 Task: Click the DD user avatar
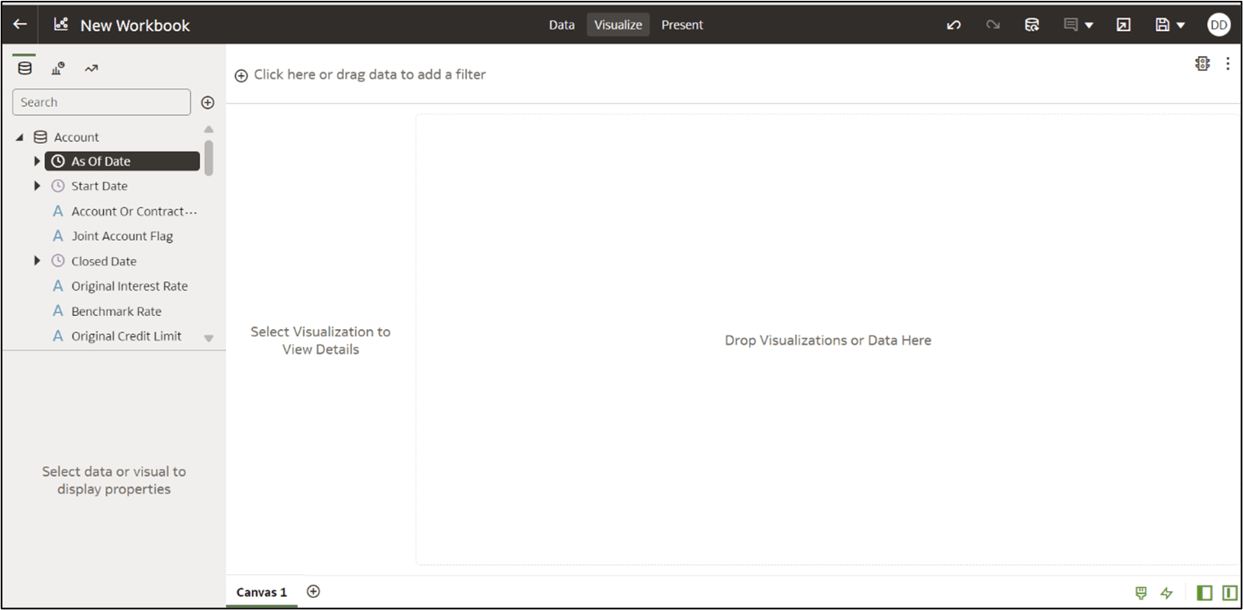tap(1218, 24)
